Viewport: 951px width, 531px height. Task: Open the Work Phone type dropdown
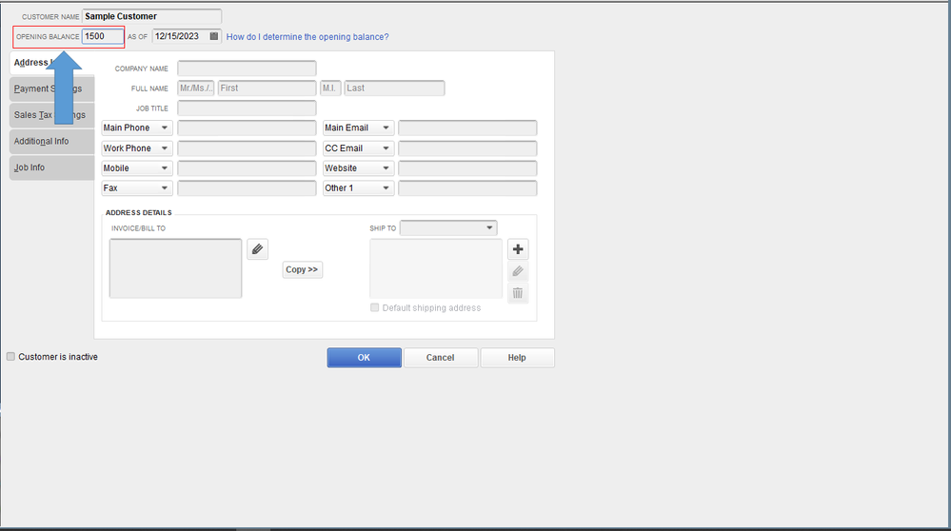pos(137,148)
